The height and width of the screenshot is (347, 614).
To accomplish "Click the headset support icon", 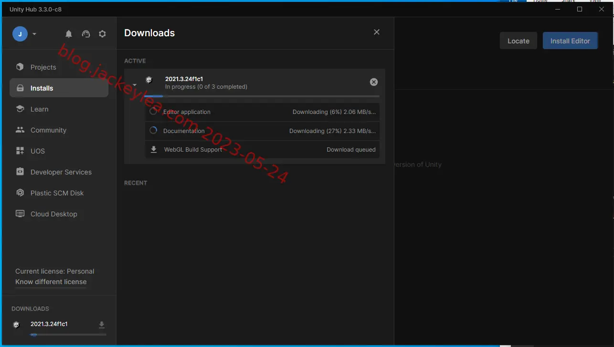I will [x=86, y=34].
